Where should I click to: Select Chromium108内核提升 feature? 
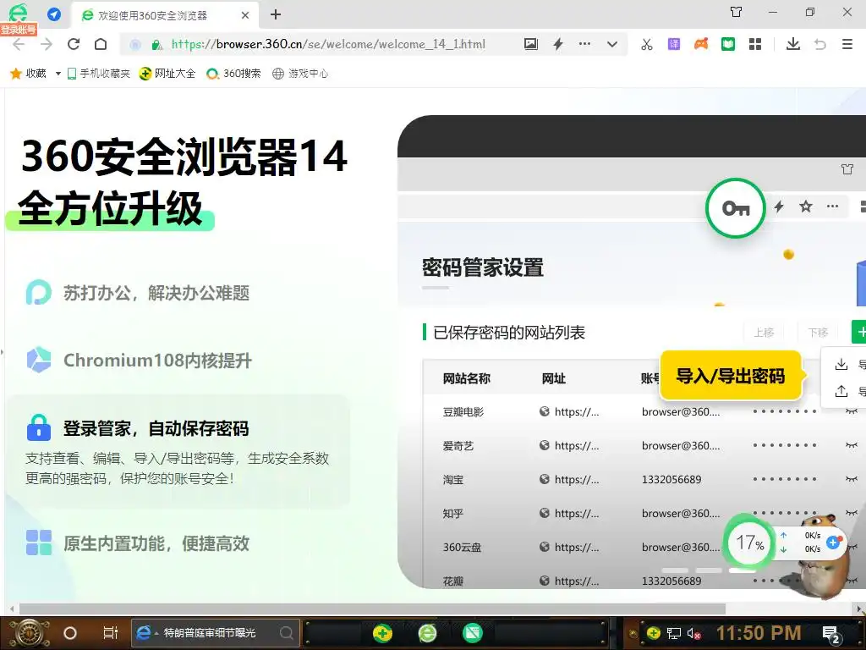(140, 361)
